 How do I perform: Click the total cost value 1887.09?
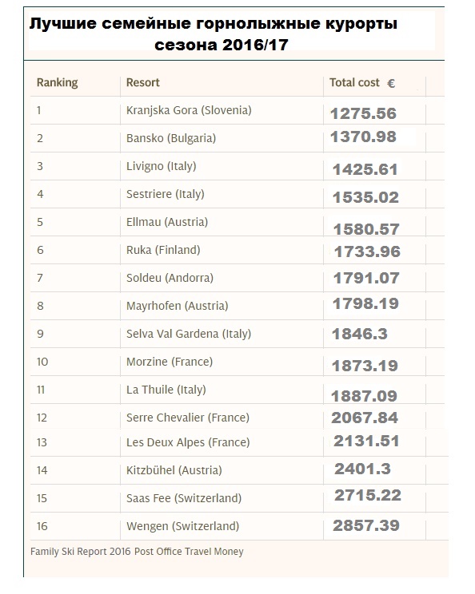coord(364,396)
